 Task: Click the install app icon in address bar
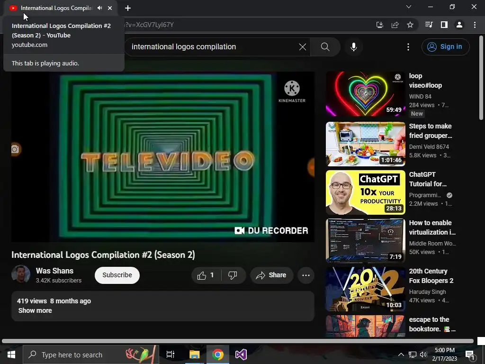click(379, 25)
